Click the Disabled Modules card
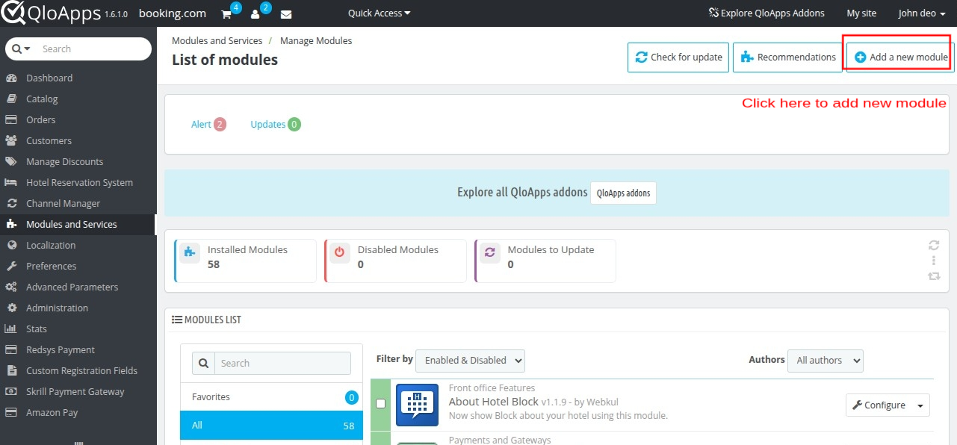957x445 pixels. click(395, 261)
